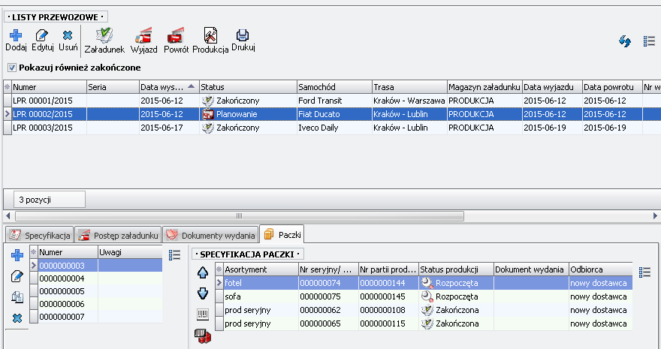
Task: Switch to the Specyfikacja tab
Action: (39, 235)
